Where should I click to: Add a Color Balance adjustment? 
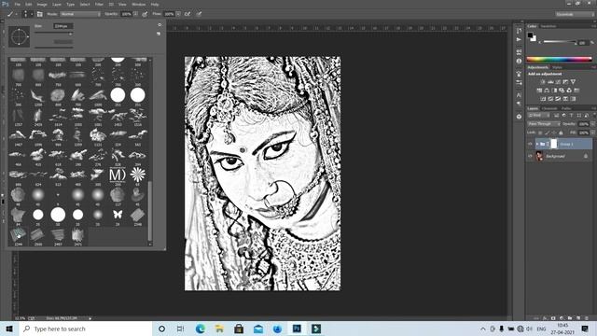(x=547, y=91)
